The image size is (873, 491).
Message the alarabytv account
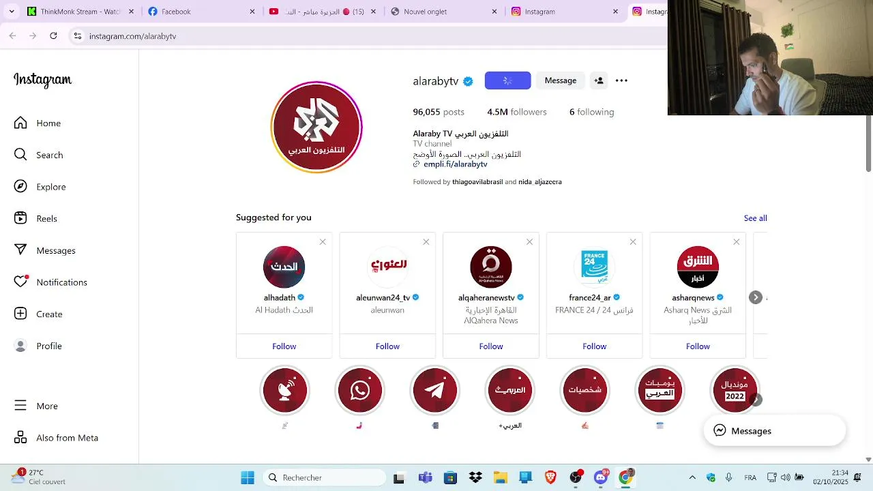tap(561, 80)
